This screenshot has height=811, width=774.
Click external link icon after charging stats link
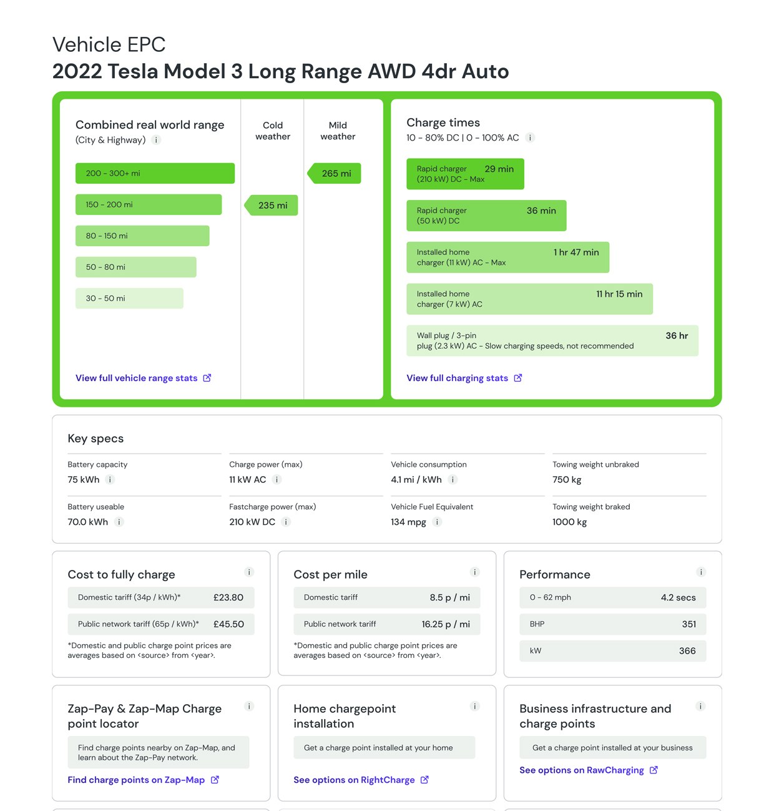[x=518, y=377]
